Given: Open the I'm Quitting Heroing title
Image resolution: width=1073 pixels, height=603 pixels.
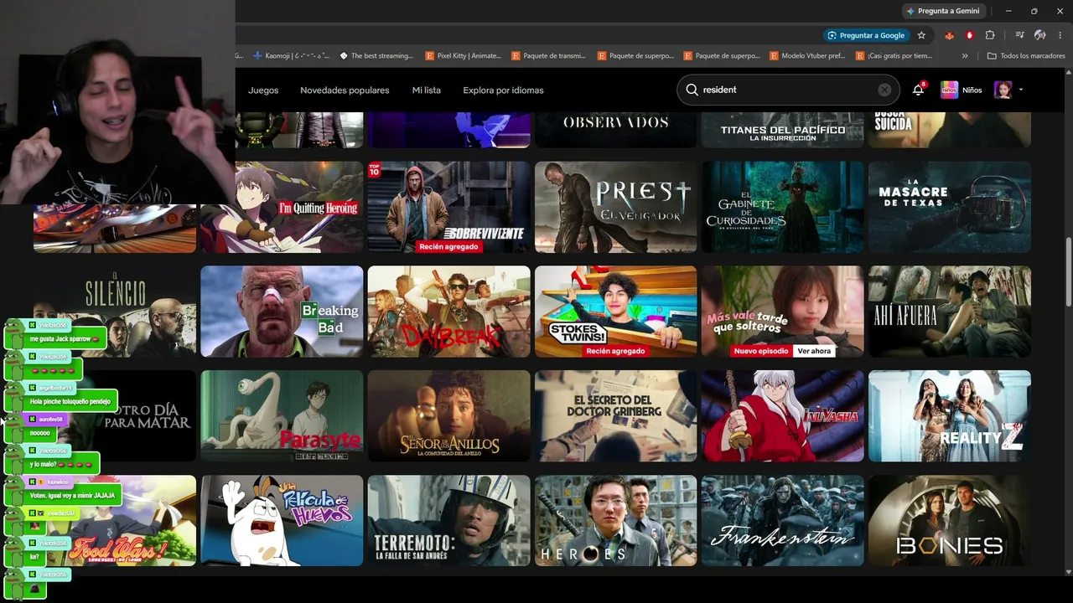Looking at the screenshot, I should pos(282,207).
